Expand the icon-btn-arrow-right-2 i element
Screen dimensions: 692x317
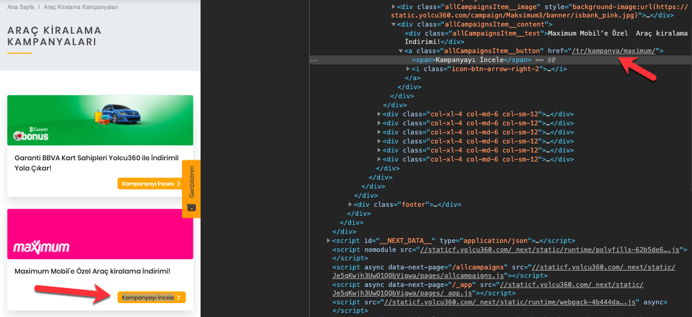click(408, 69)
